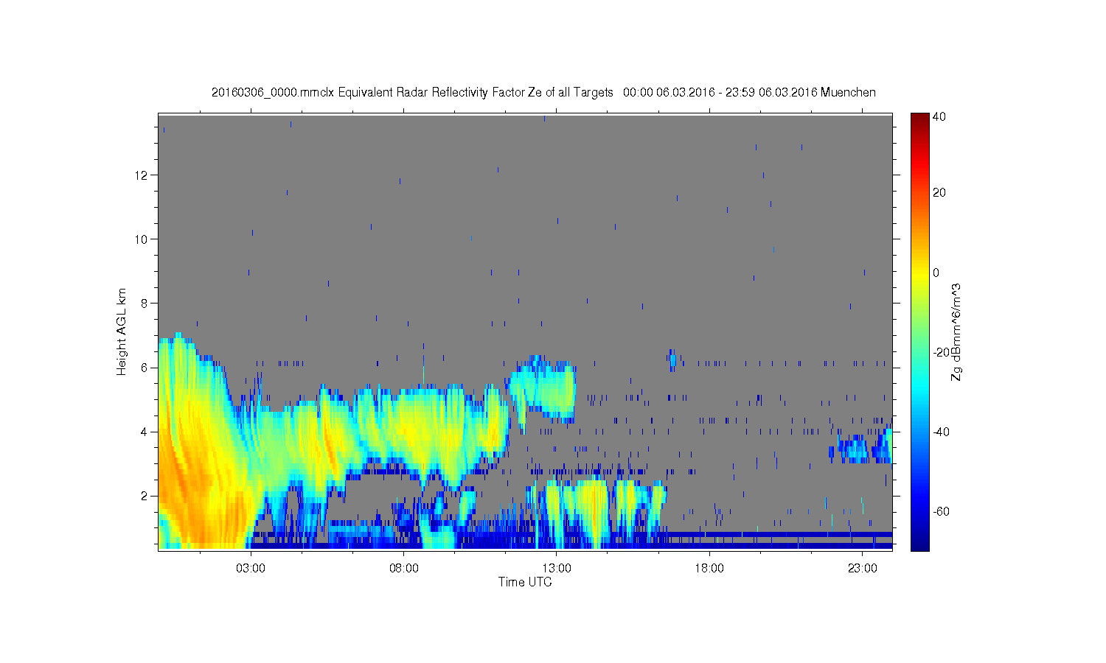Click the height tick label '4'
The width and height of the screenshot is (1106, 663).
coord(146,432)
